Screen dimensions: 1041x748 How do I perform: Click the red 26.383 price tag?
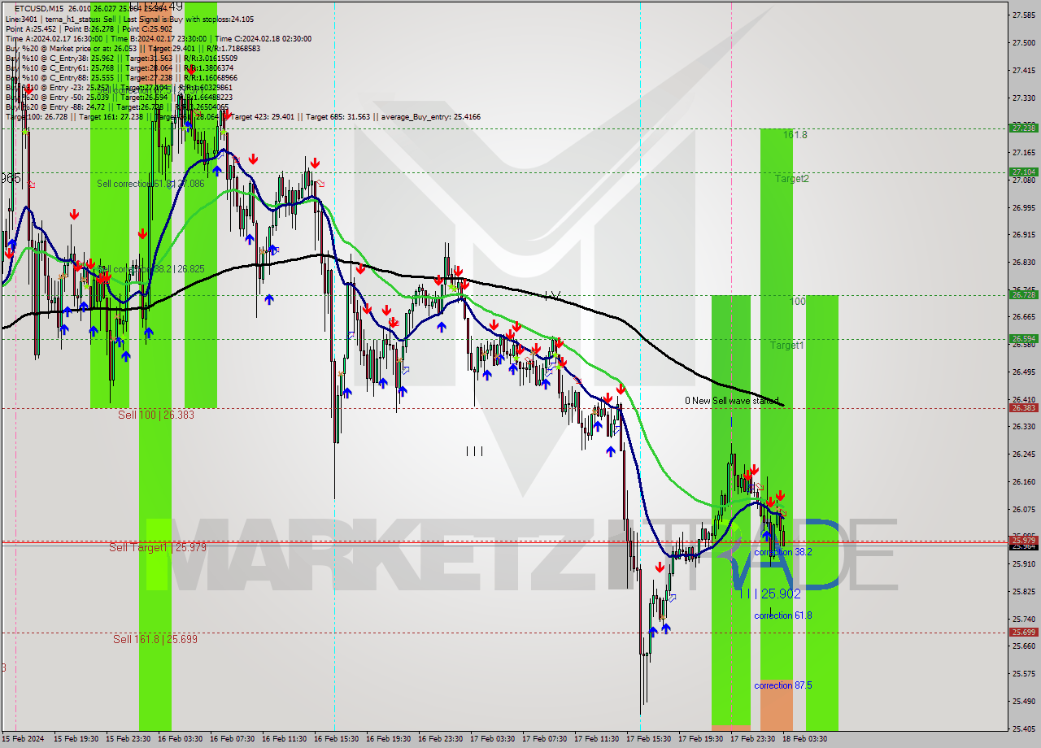point(1023,407)
